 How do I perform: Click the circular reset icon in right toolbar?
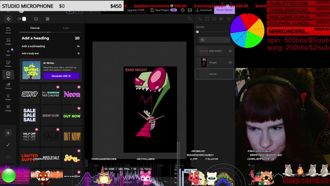228,19
